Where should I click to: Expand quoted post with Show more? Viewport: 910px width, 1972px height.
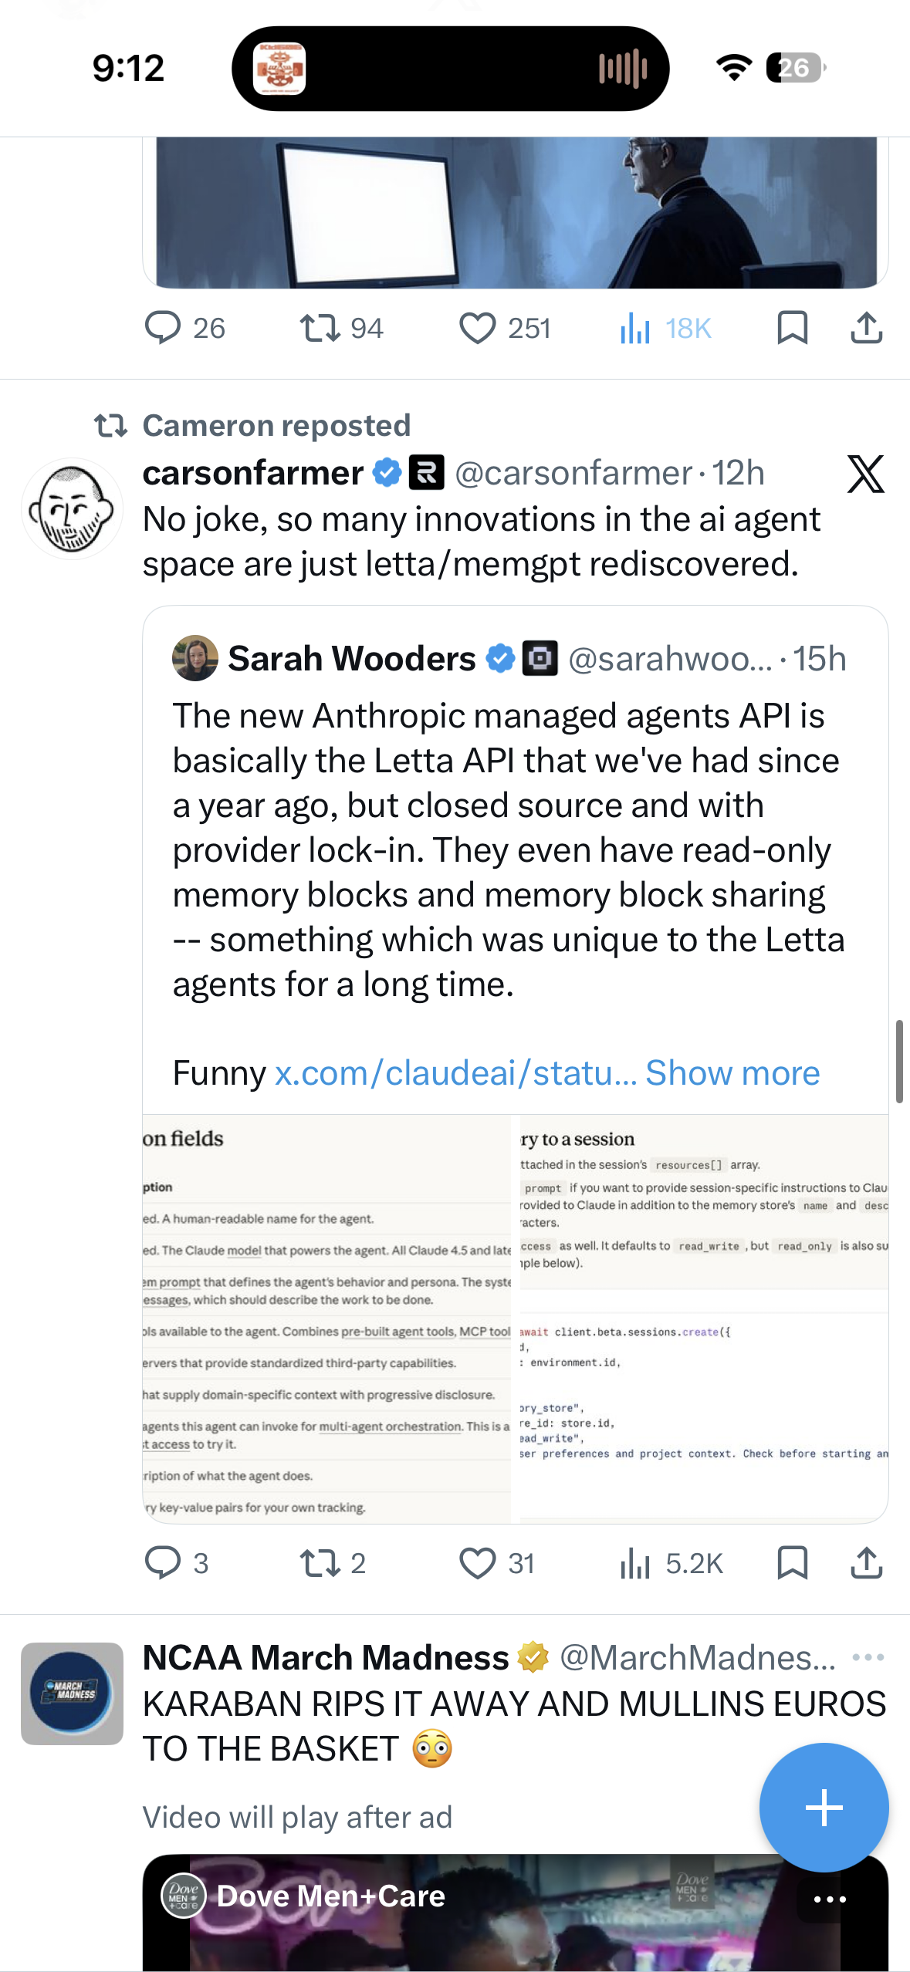tap(732, 1072)
